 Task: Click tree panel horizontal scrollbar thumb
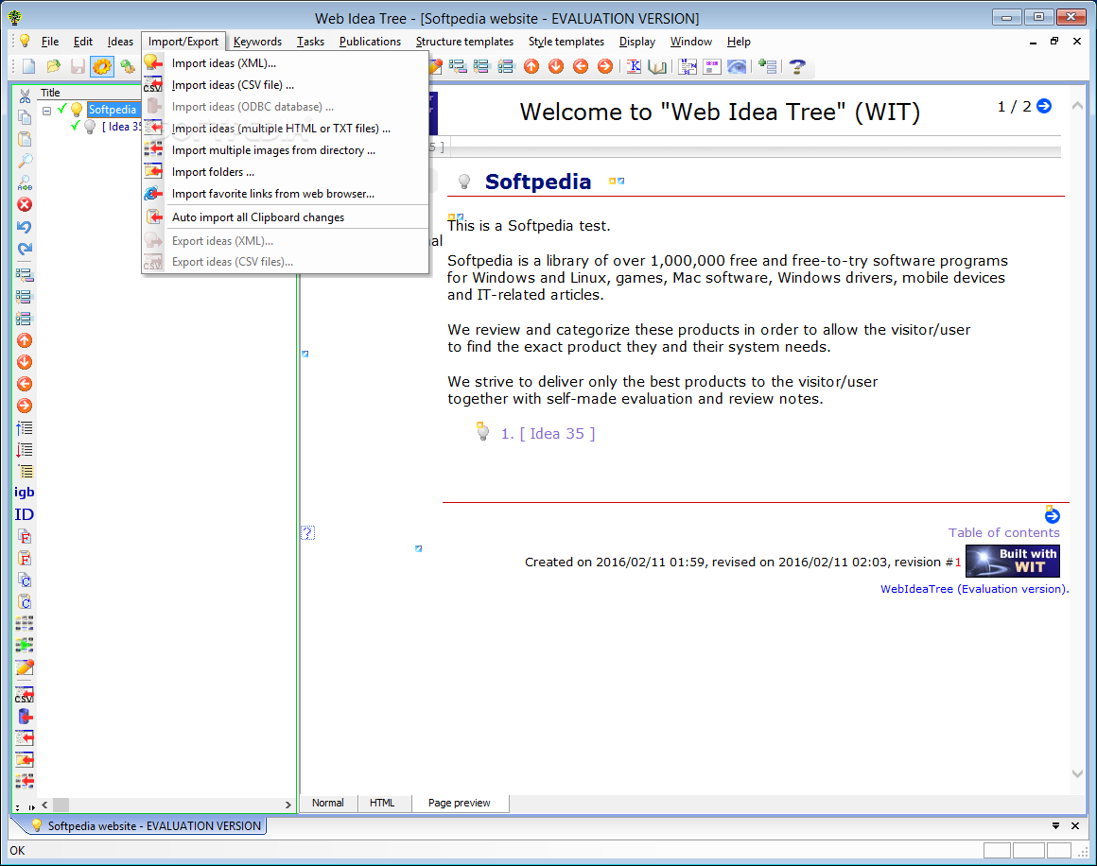click(61, 805)
